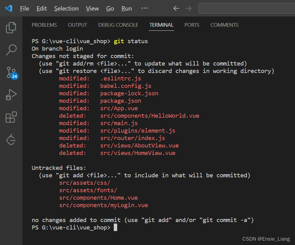
Task: Open Source Control view showing 24 changes
Action: (x=11, y=72)
